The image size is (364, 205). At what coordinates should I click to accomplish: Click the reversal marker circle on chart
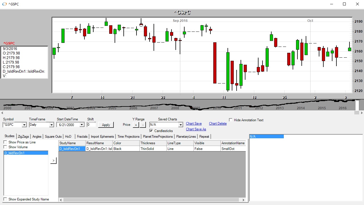click(141, 25)
